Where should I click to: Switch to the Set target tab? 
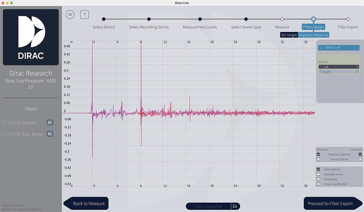[x=289, y=35]
